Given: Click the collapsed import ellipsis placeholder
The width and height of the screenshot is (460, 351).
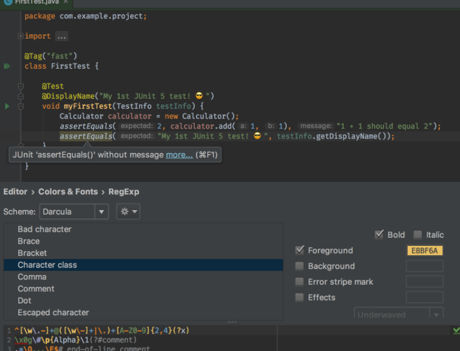Looking at the screenshot, I should click(61, 36).
